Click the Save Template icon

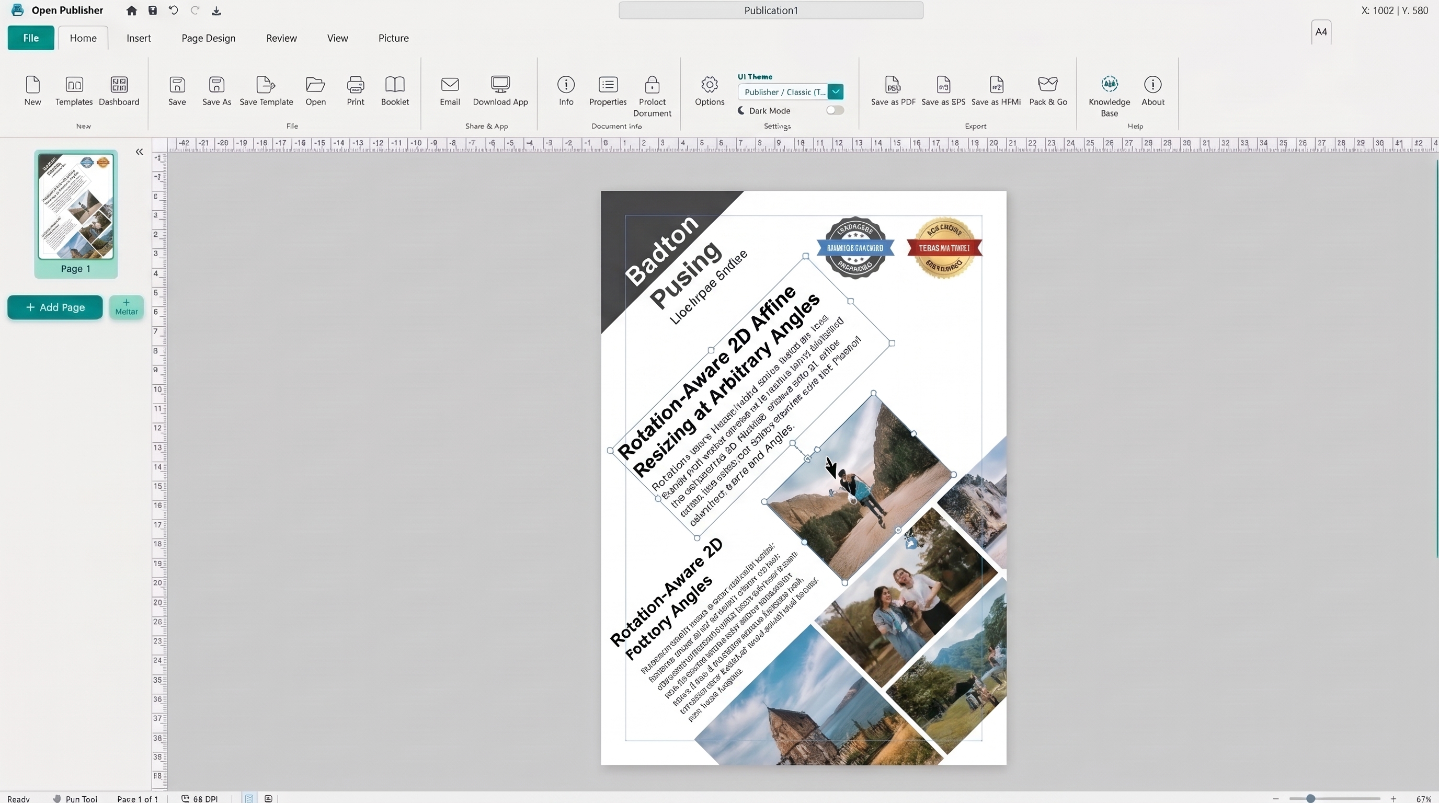(x=266, y=84)
